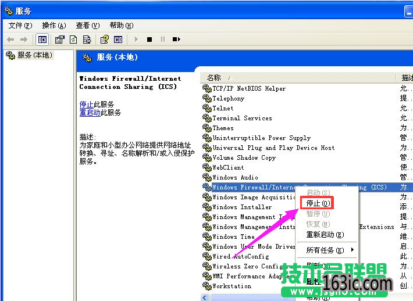Select the Terminal Services row

pyautogui.click(x=242, y=118)
